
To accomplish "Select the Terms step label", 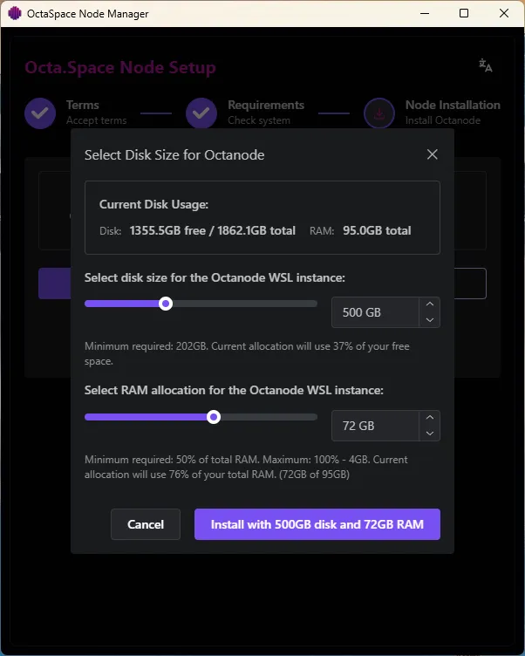I will [82, 105].
